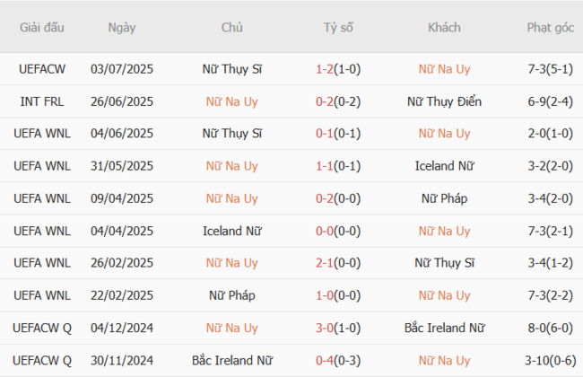Select the 0-2 score on 26/06/2025
This screenshot has width=583, height=377.
tap(325, 101)
